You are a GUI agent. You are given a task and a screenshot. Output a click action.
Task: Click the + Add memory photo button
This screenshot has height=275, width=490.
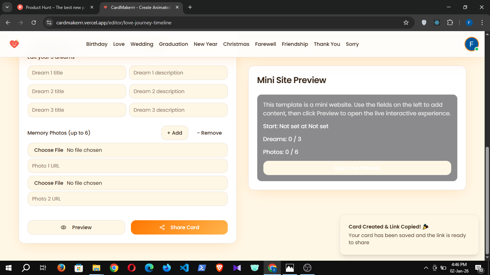[175, 133]
